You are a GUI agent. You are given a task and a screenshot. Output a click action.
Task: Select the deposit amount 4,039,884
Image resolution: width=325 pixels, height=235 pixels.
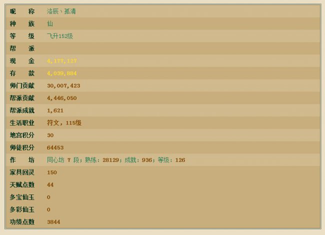61,73
